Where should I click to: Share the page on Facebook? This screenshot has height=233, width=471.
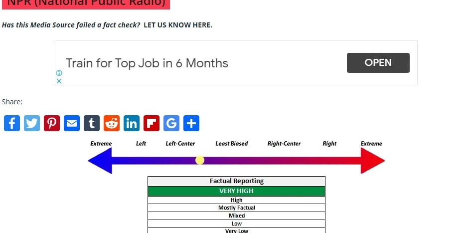[x=12, y=123]
